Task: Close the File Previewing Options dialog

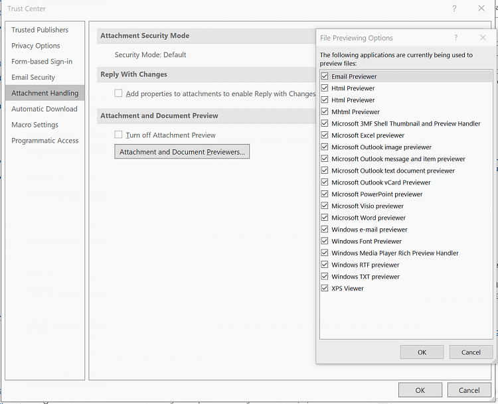Action: tap(483, 38)
